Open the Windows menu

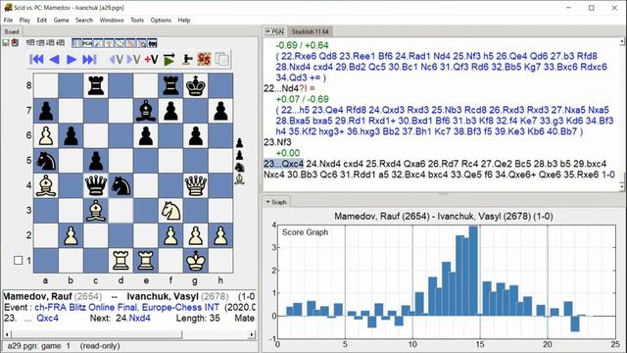click(x=112, y=20)
